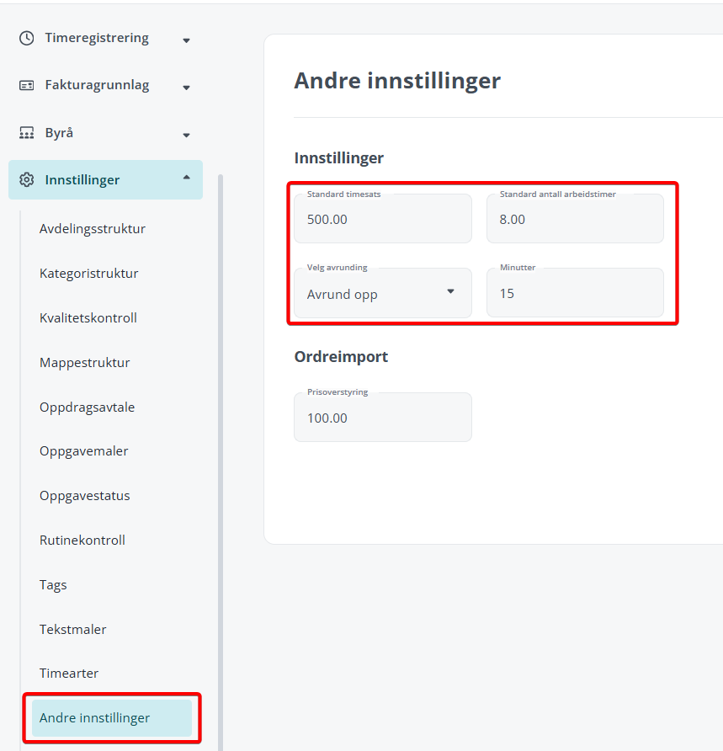Open Avdelingsstruktur in the sidebar
The image size is (723, 751).
point(93,229)
